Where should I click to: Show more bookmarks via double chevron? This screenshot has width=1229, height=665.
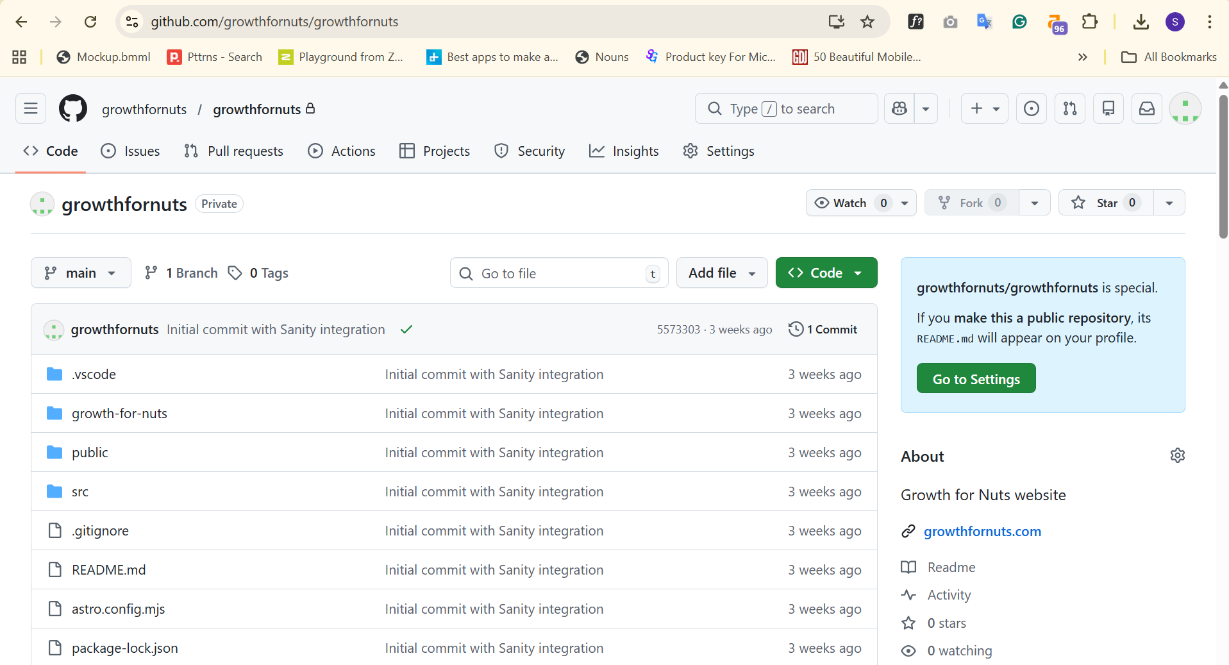click(x=1082, y=57)
